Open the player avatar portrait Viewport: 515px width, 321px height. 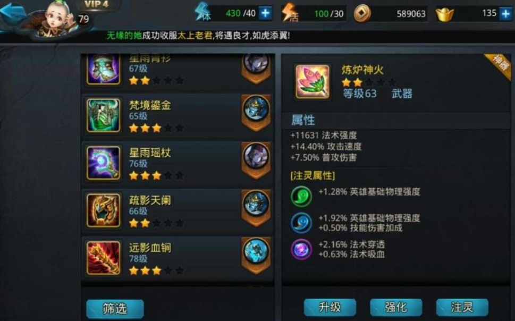pyautogui.click(x=56, y=19)
